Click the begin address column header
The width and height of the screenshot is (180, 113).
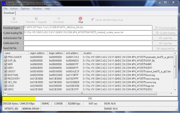56,53
